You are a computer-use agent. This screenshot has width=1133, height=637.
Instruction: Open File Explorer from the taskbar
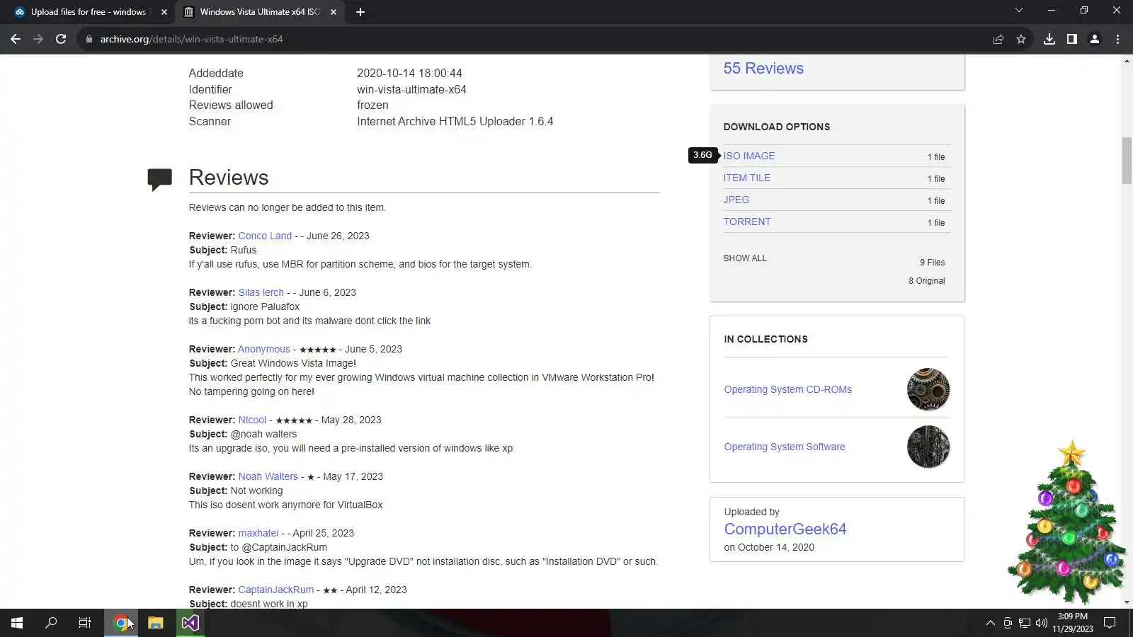point(156,623)
